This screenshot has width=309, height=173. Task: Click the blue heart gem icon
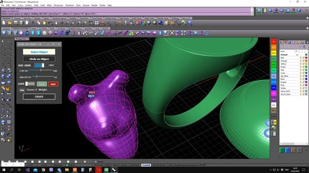click(x=4, y=33)
